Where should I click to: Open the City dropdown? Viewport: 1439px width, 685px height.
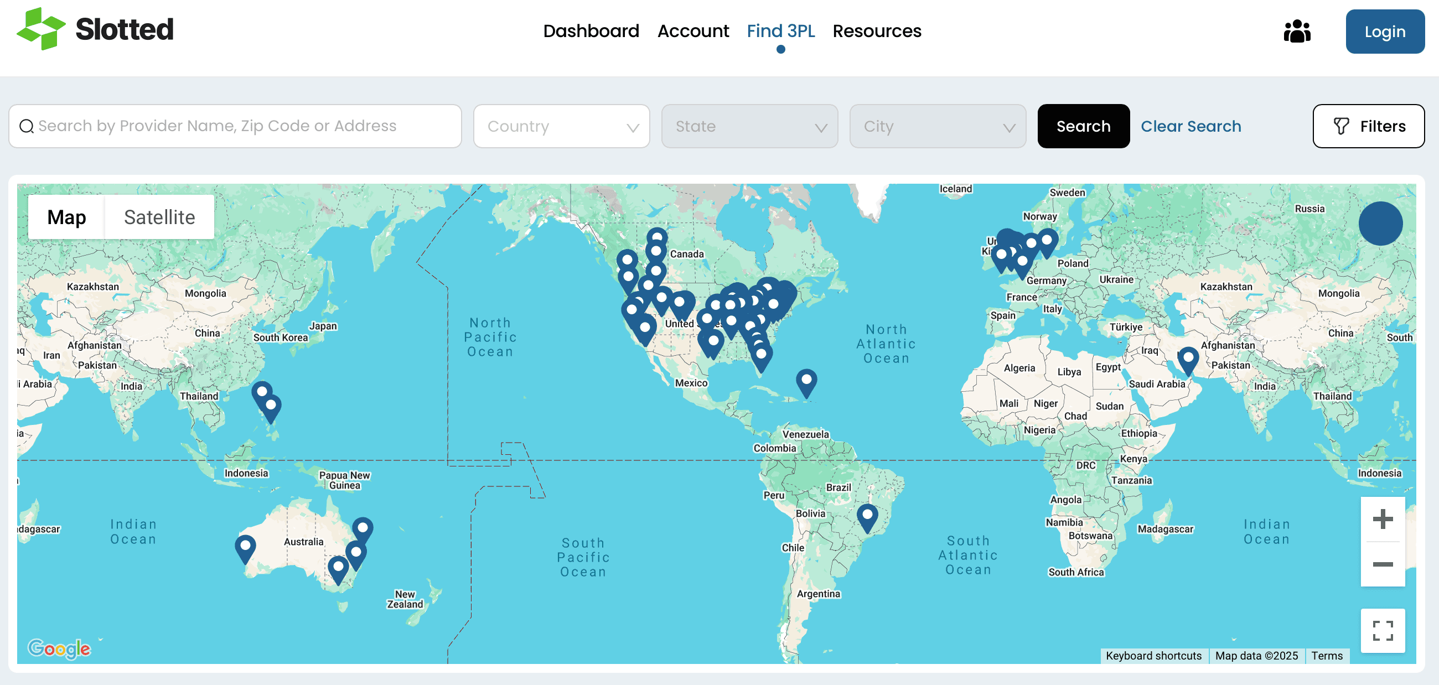[x=938, y=126]
